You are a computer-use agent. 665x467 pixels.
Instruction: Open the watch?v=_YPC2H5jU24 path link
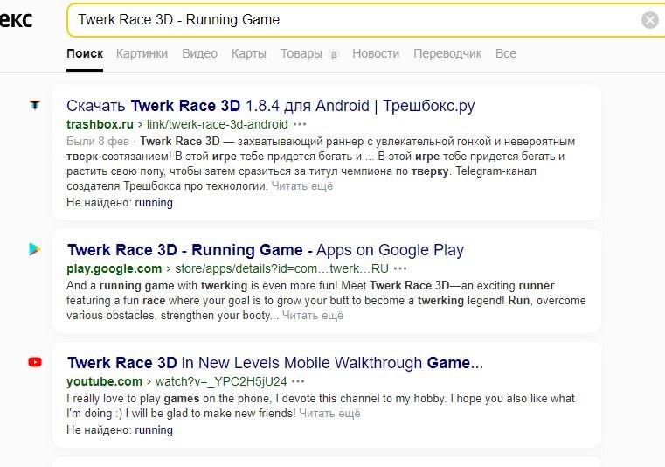[221, 381]
